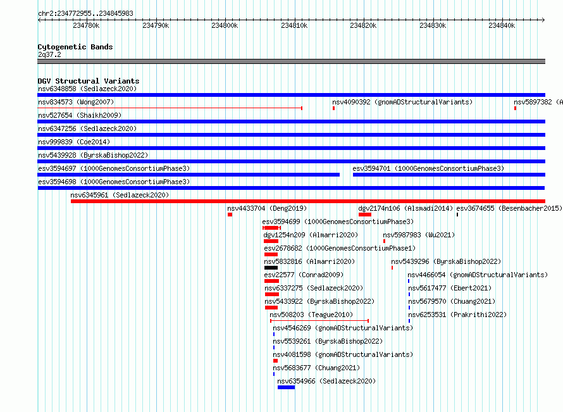Screen dimensions: 563x412
Task: Select the 2q37.2 cytogenetic band bar
Action: tap(291, 61)
